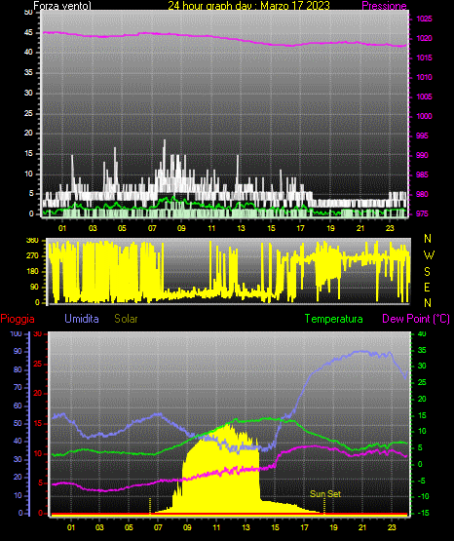Click pressure axis value "1025"
Image resolution: width=454 pixels, height=541 pixels.
point(424,19)
